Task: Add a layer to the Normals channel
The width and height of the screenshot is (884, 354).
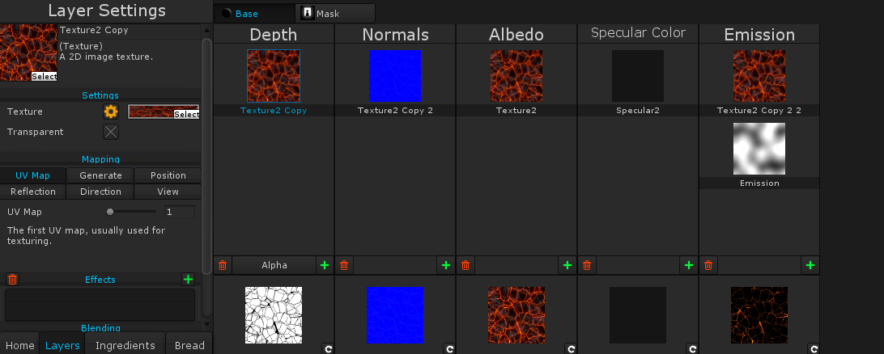Action: (x=445, y=265)
